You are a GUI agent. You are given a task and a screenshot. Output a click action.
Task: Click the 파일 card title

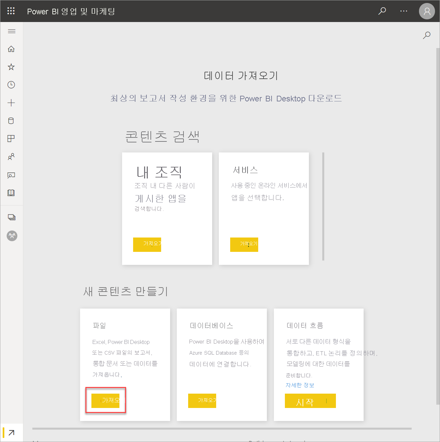coord(99,325)
